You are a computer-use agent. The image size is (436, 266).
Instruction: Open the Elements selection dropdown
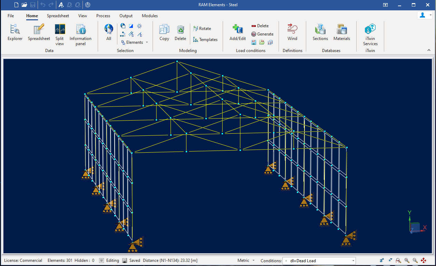point(135,42)
